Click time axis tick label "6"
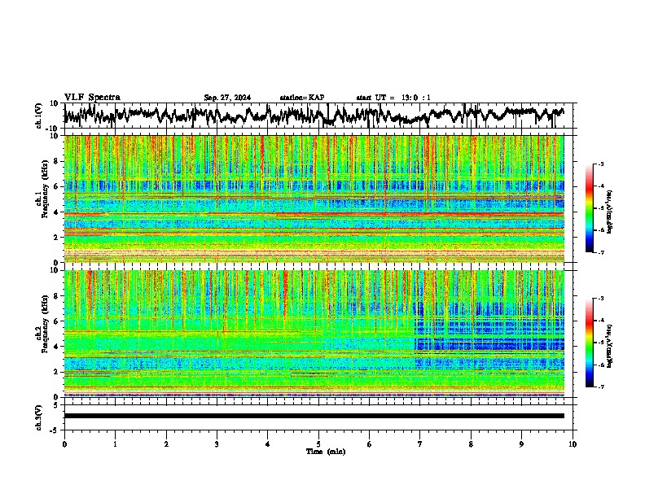 point(369,444)
